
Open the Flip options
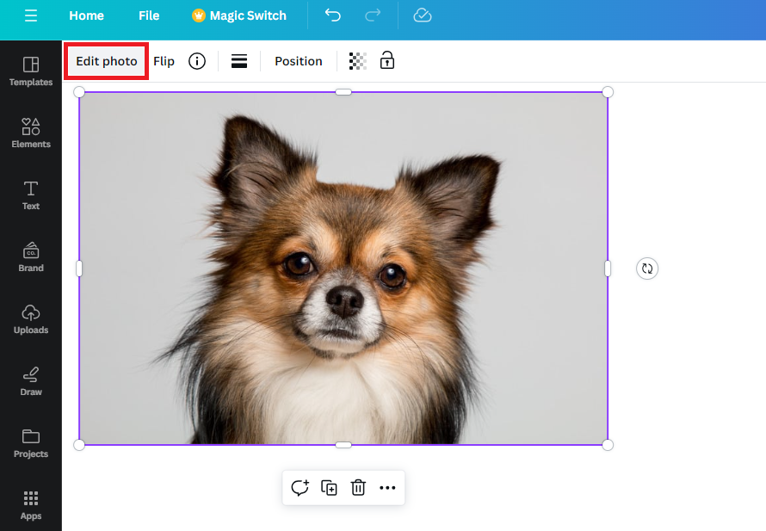click(x=164, y=61)
